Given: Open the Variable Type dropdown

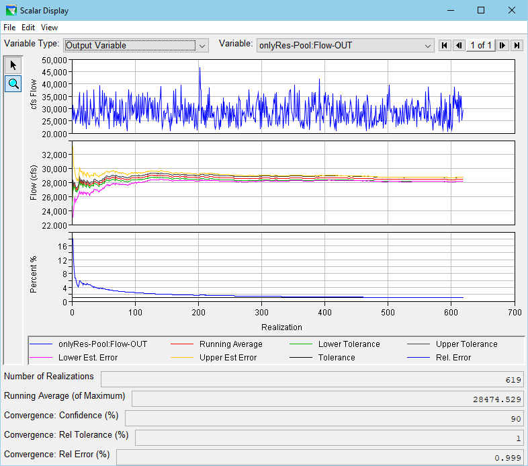Looking at the screenshot, I should point(136,45).
